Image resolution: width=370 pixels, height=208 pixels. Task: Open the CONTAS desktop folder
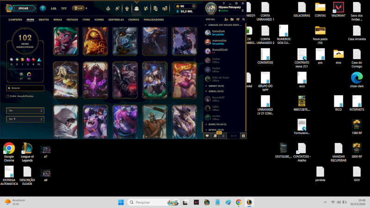tap(320, 9)
